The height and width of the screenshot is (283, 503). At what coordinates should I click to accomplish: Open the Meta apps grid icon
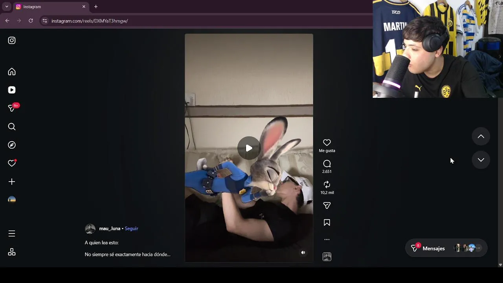[12, 252]
